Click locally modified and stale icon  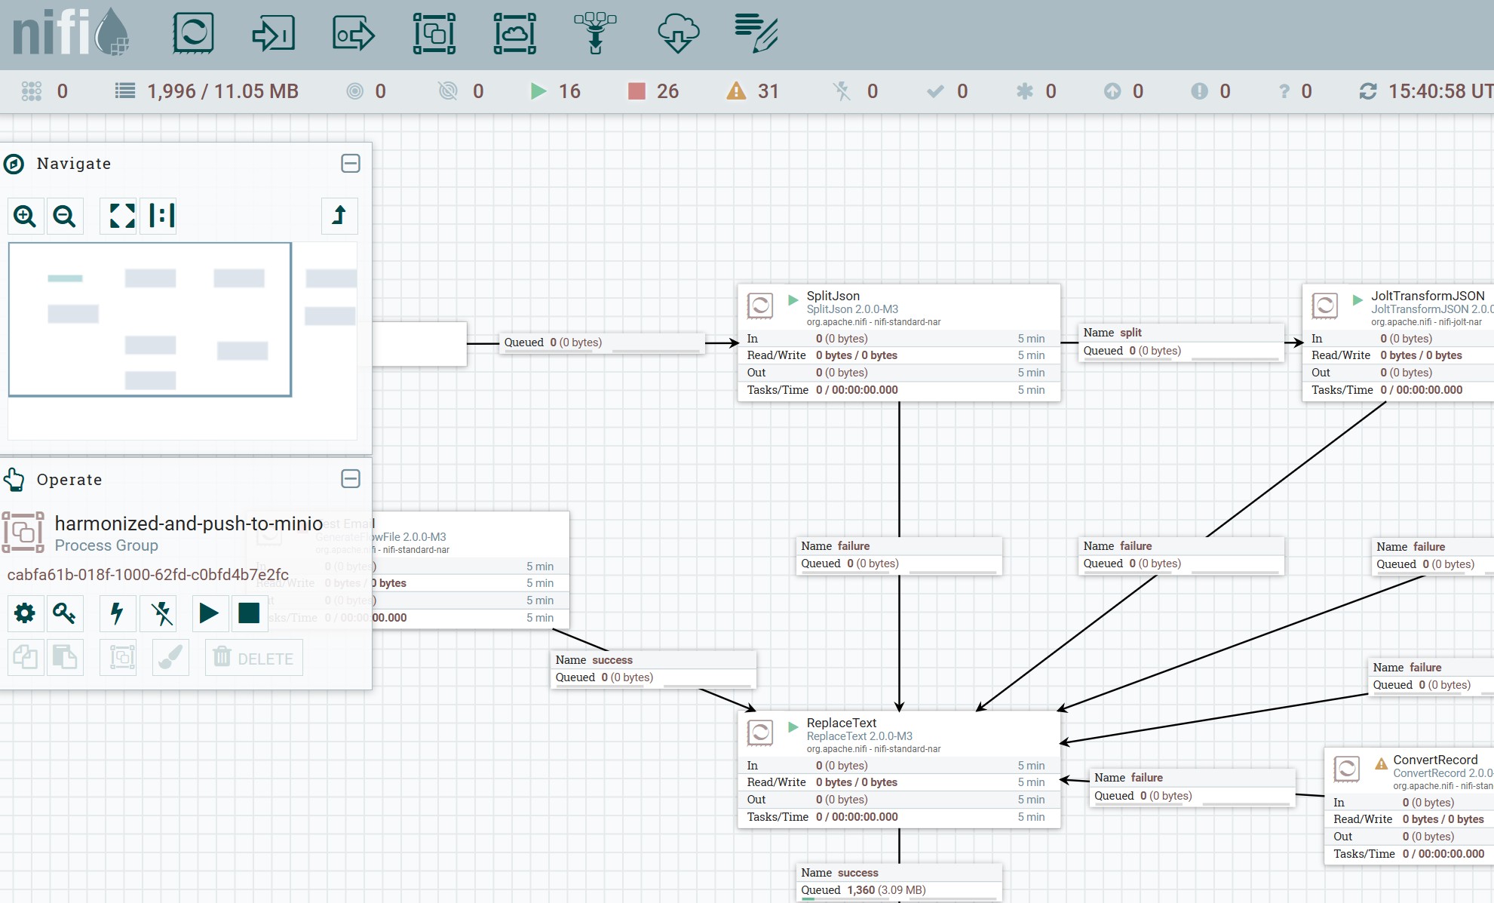pyautogui.click(x=1199, y=91)
